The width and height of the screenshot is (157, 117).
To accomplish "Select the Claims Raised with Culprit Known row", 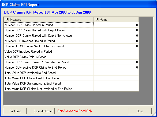I will coord(71,30).
